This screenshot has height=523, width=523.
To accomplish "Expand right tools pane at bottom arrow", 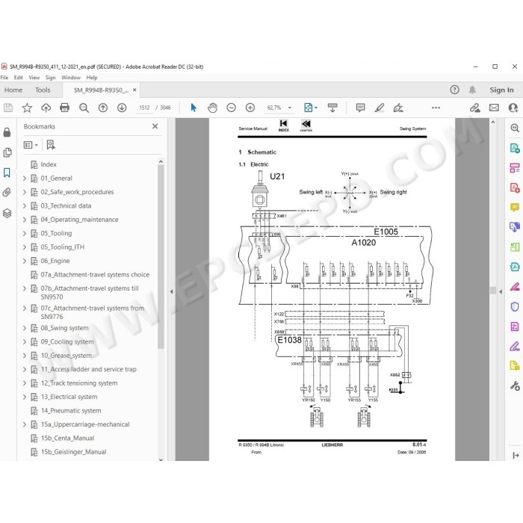I will pos(516,455).
